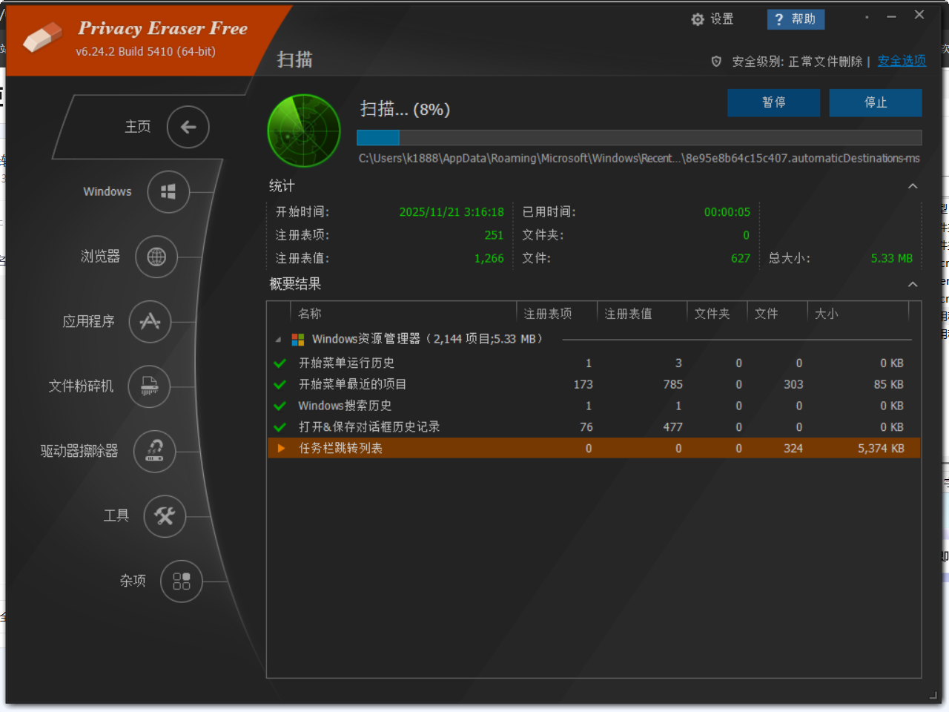This screenshot has height=712, width=949.
Task: Open the 工具 (Tools) section
Action: coord(165,516)
